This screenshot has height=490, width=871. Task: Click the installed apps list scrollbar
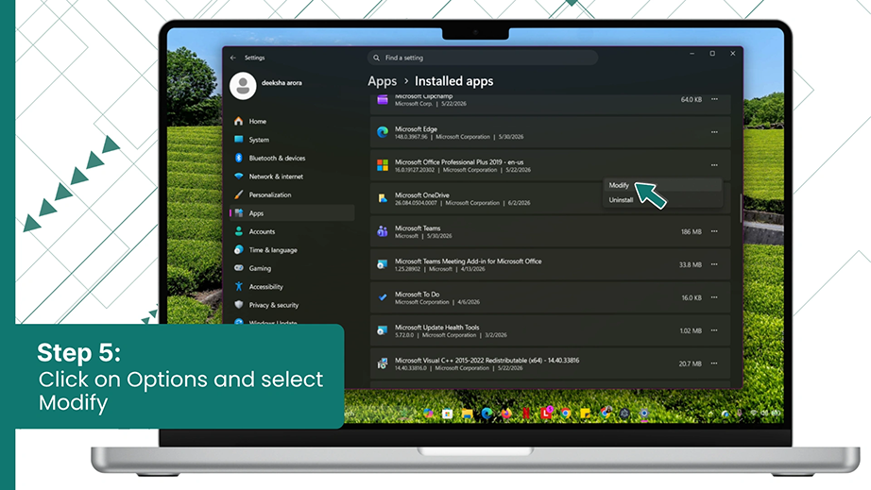click(741, 208)
